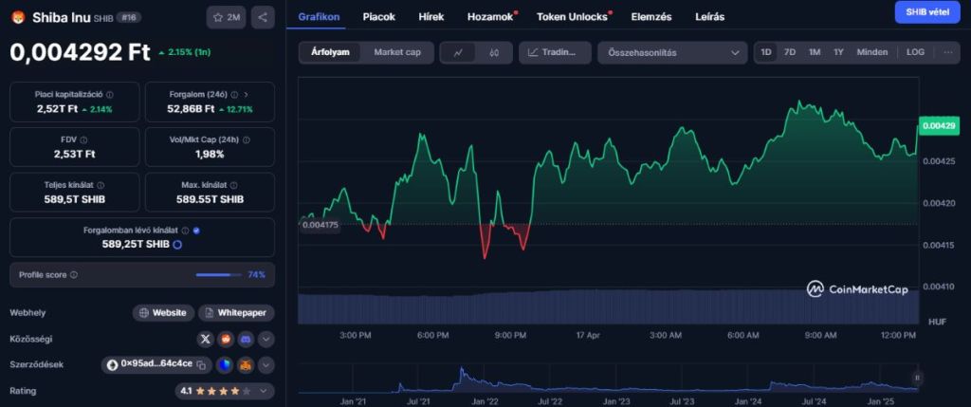Screen dimensions: 971x407
Task: Click the Profile score info icon
Action: [74, 274]
